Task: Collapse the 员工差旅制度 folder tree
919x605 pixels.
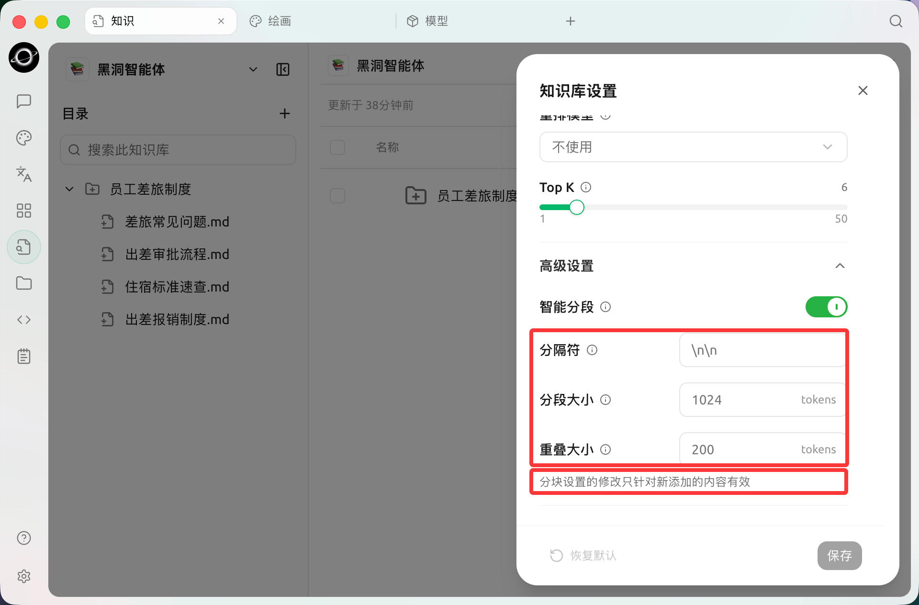Action: click(x=69, y=189)
